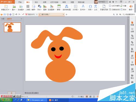Click the Print icon in quick toolbar

[x=10, y=14]
